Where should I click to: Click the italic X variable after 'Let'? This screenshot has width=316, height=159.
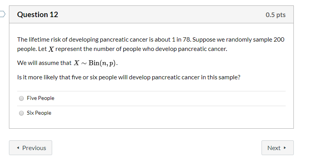[51, 49]
